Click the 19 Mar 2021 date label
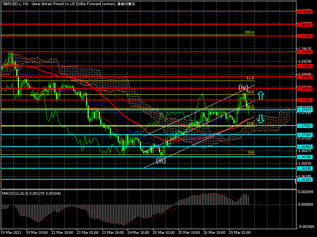 click(x=10, y=233)
